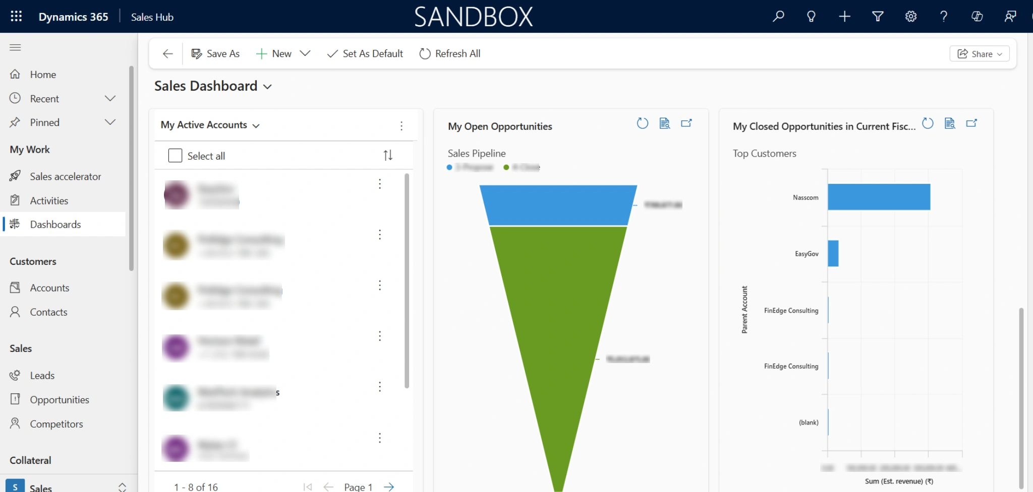The width and height of the screenshot is (1033, 492).
Task: Open the advanced find filter icon
Action: (878, 17)
